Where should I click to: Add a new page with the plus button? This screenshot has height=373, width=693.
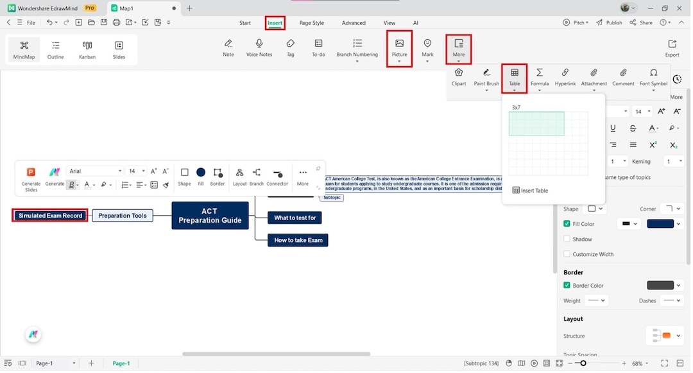(x=91, y=363)
